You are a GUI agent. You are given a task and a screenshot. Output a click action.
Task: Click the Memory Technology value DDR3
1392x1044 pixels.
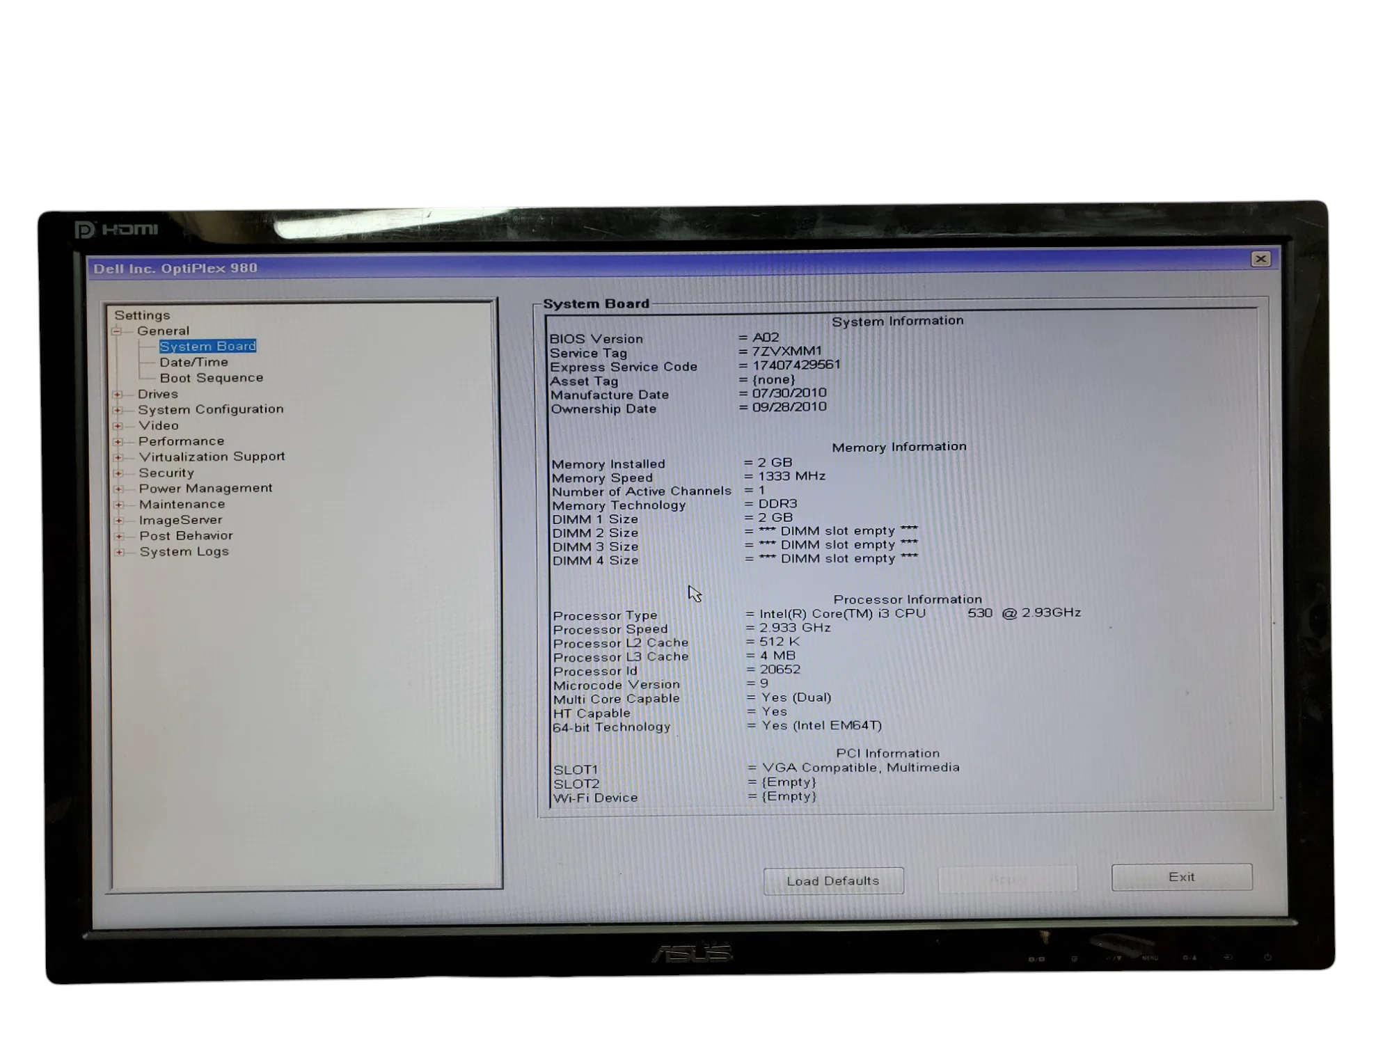(777, 504)
